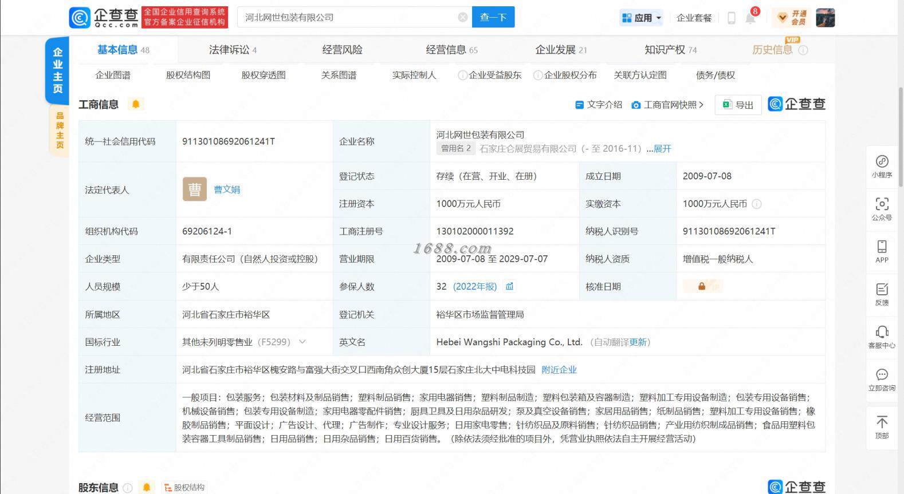904x494 pixels.
Task: Click the info icon next to 实缴资本
Action: 756,204
